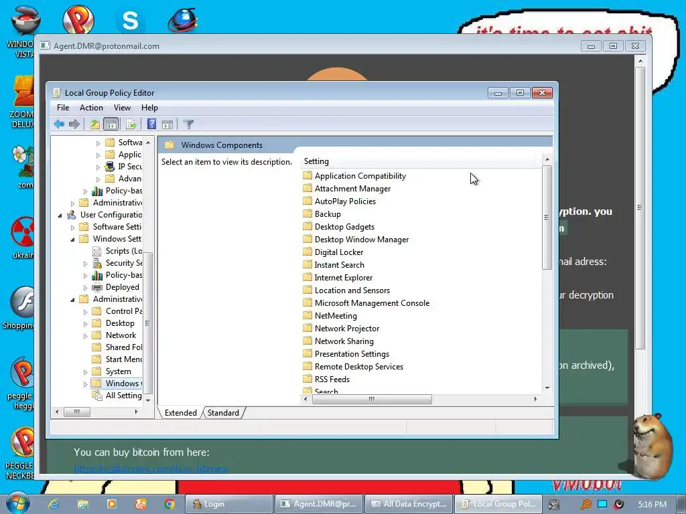Viewport: 686px width, 514px height.
Task: Open the File menu
Action: click(x=63, y=108)
